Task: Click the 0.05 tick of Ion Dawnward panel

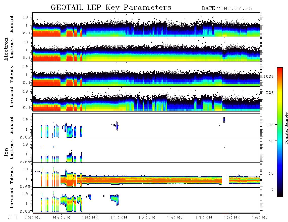Action: (25, 211)
